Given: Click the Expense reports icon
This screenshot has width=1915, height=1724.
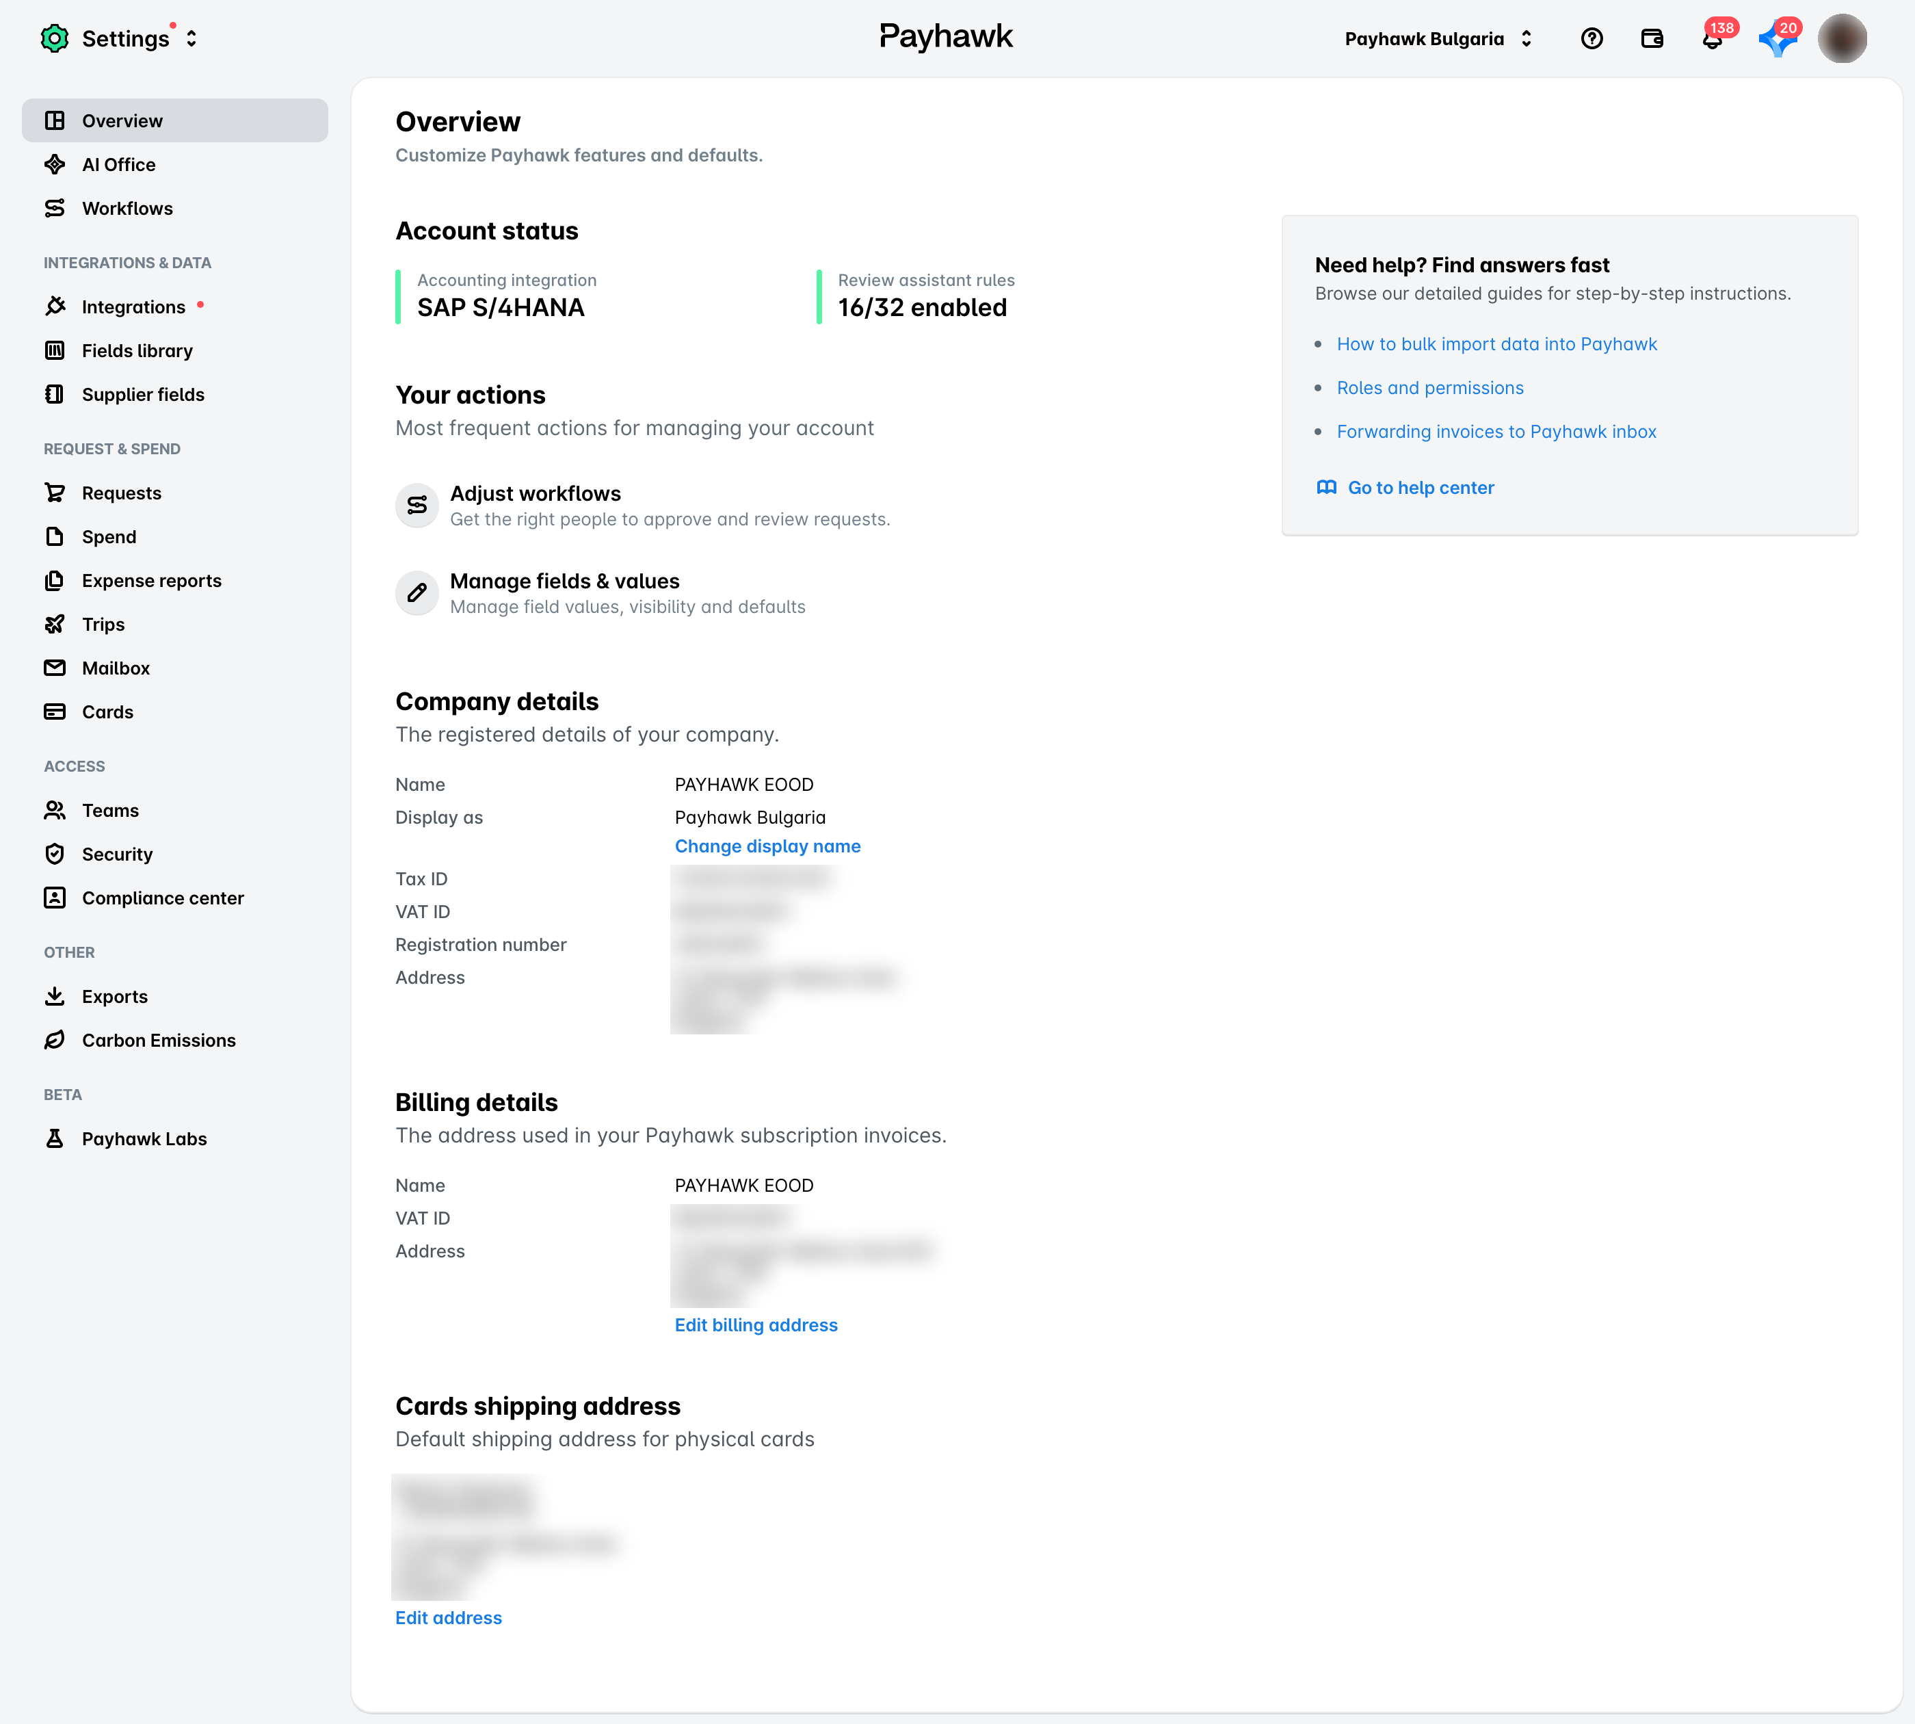Looking at the screenshot, I should (x=55, y=579).
